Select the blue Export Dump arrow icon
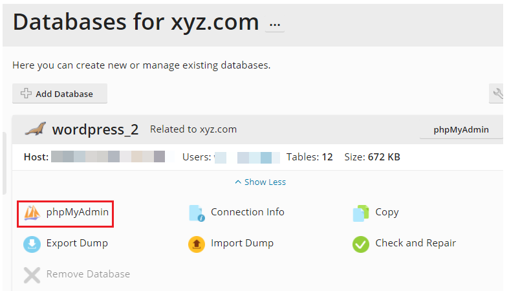Viewport: 509px width, 291px height. (32, 244)
